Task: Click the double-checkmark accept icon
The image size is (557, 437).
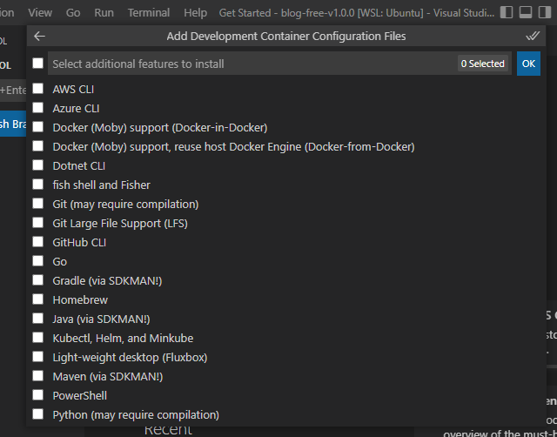Action: (x=533, y=36)
